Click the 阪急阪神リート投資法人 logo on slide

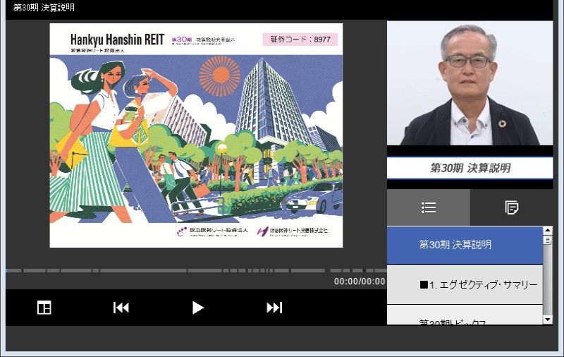click(212, 231)
